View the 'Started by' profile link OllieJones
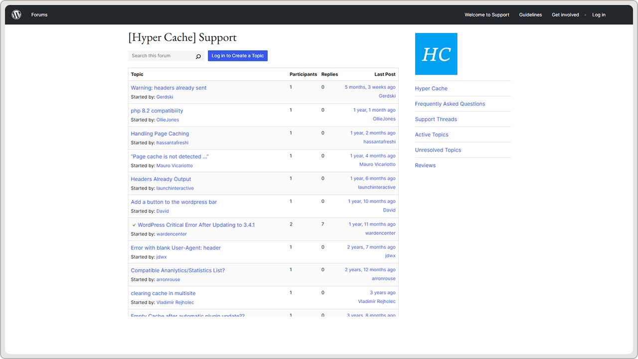This screenshot has width=638, height=359. pos(167,120)
